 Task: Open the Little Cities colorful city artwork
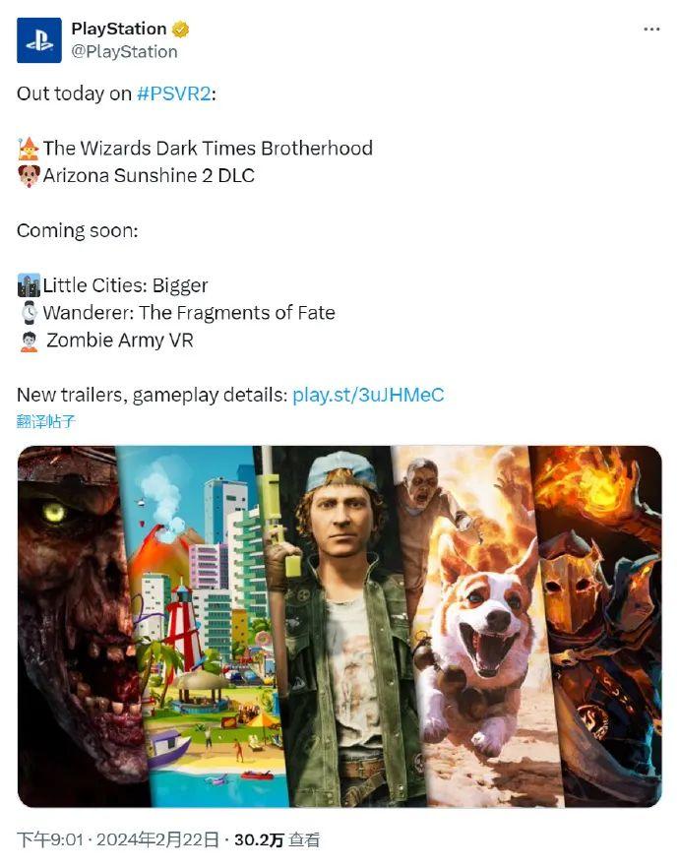(x=205, y=626)
